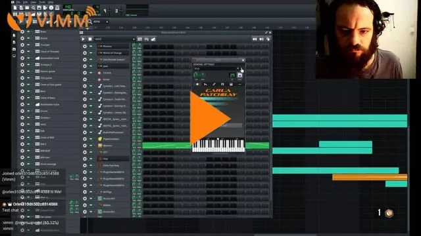
Task: Click the add steps icon
Action: point(261,39)
